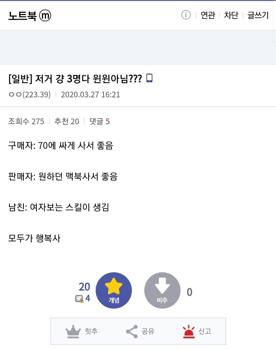Click the fixed-nick recommend count icon

[x=79, y=299]
